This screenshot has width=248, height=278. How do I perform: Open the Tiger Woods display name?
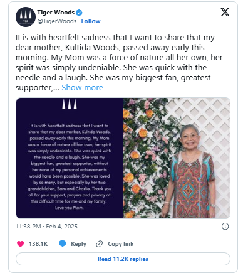56,13
